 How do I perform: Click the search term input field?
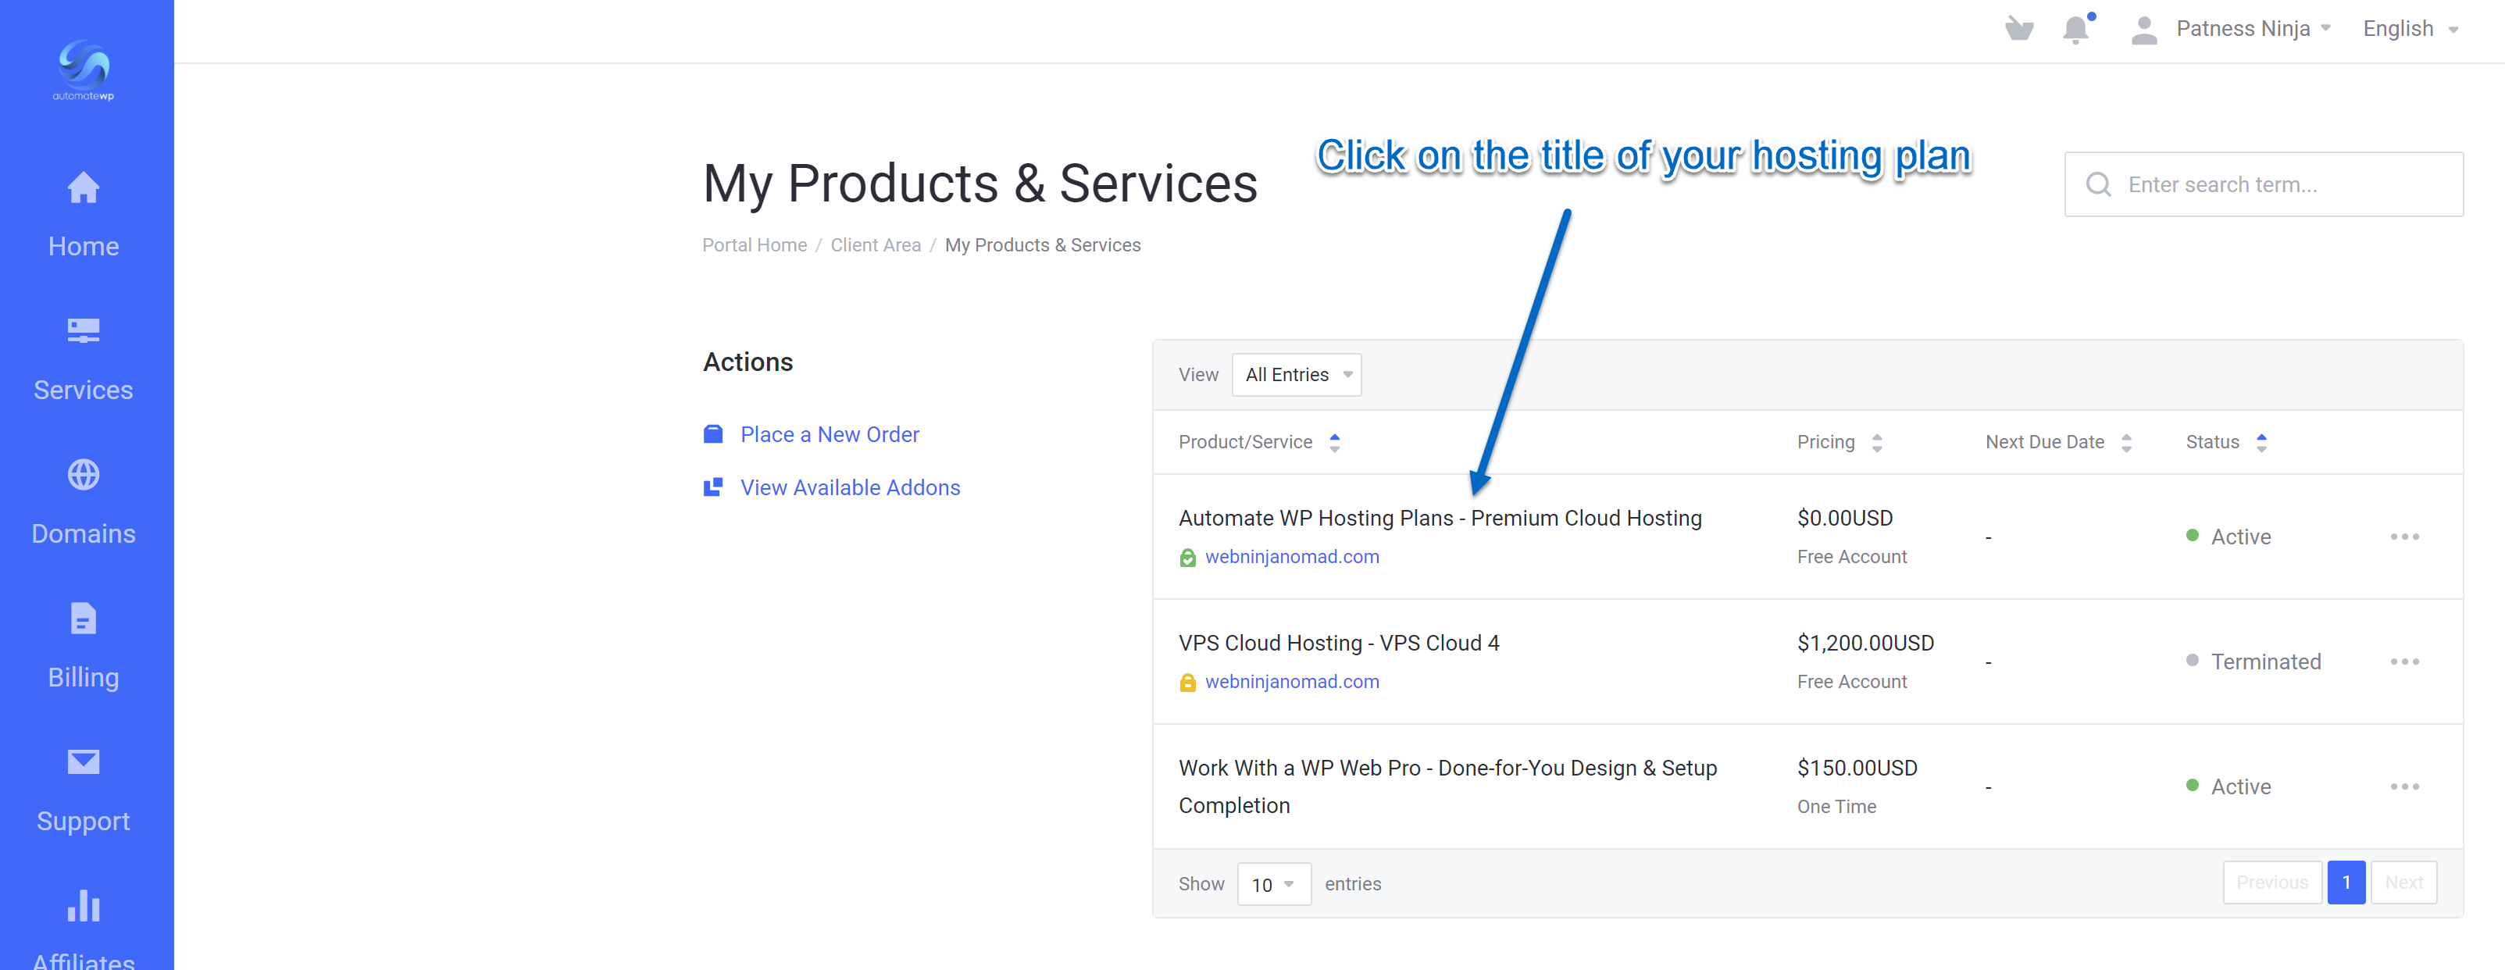[x=2263, y=184]
